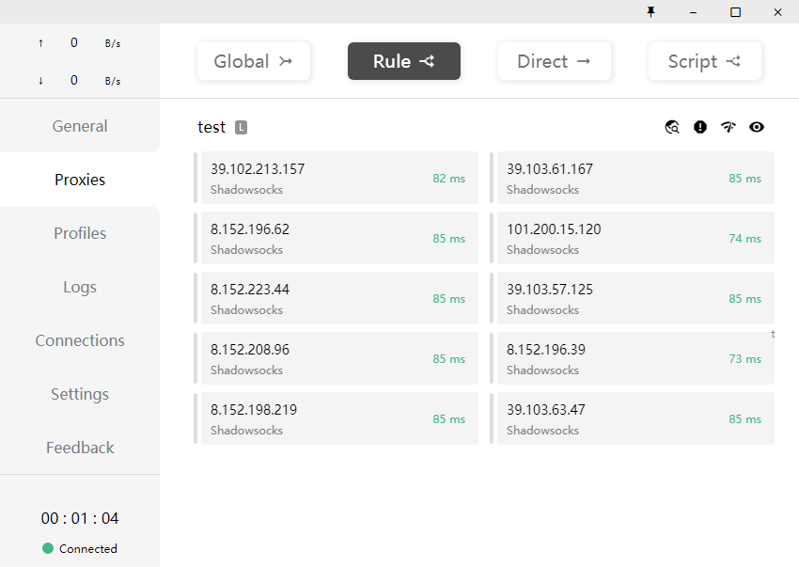
Task: Open the Settings page
Action: 80,394
